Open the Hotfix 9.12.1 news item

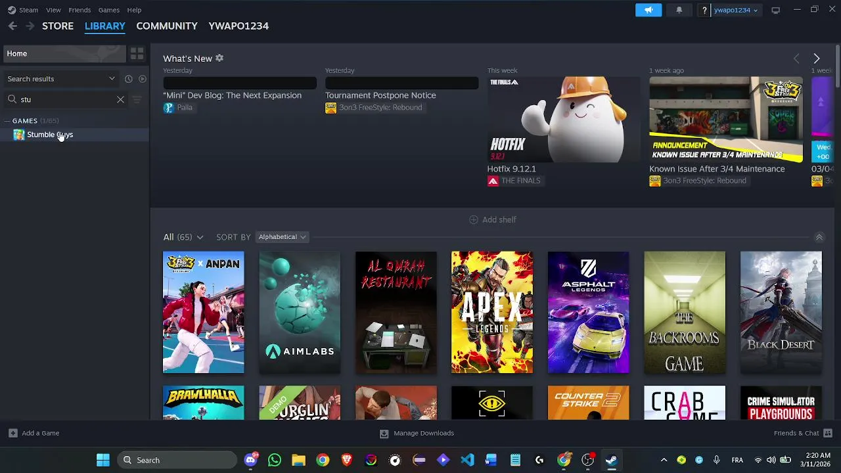pos(564,120)
